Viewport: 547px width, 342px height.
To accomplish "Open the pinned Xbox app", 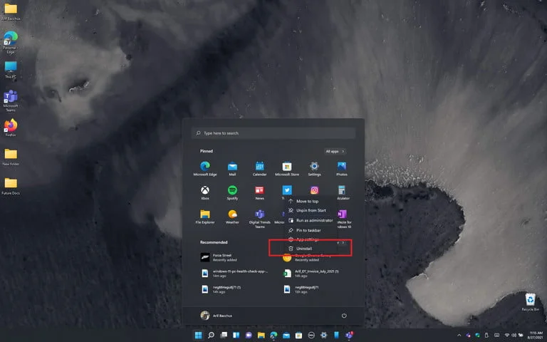I will coord(205,192).
